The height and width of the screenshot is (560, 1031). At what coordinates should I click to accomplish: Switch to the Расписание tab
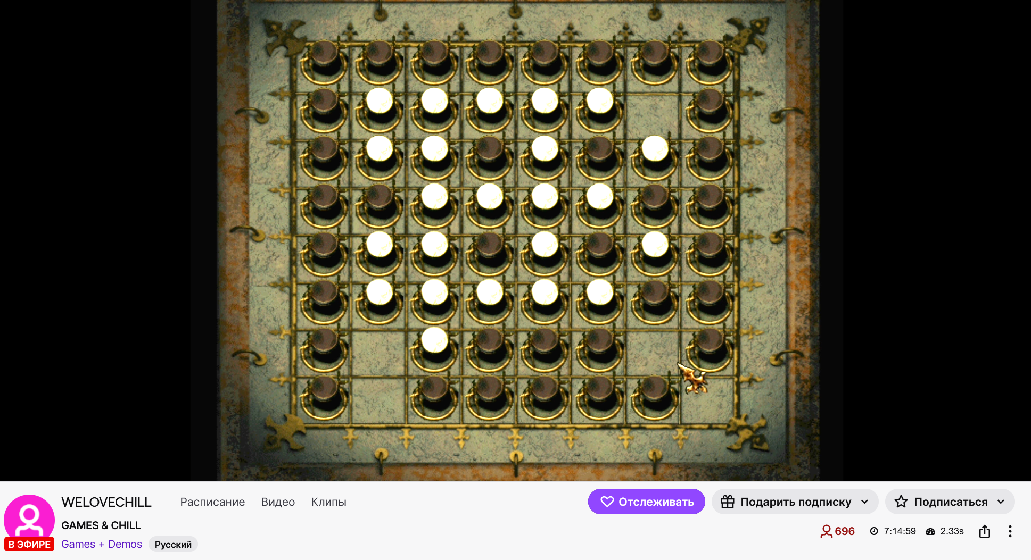[212, 502]
